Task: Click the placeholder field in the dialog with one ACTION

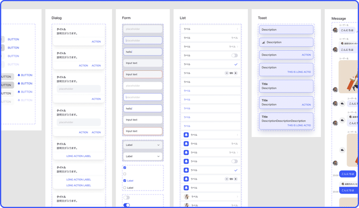Action: click(x=79, y=89)
